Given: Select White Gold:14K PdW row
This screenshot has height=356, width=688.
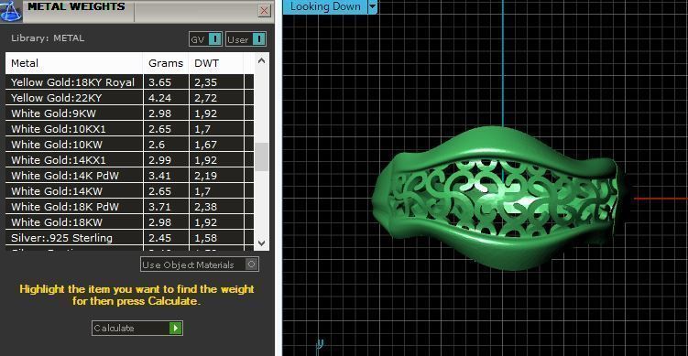Looking at the screenshot, I should click(x=129, y=176).
